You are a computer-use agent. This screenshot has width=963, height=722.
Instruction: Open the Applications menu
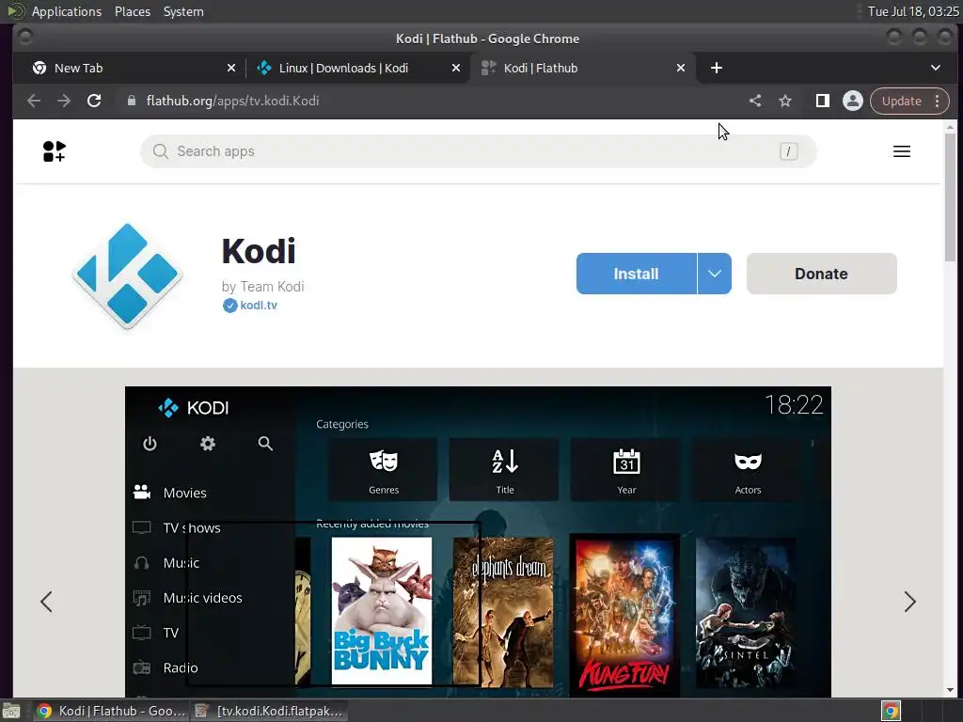point(67,11)
